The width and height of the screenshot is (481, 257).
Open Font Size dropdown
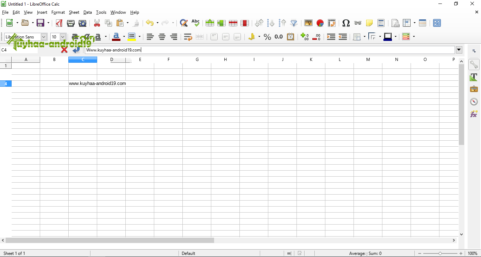(x=63, y=37)
